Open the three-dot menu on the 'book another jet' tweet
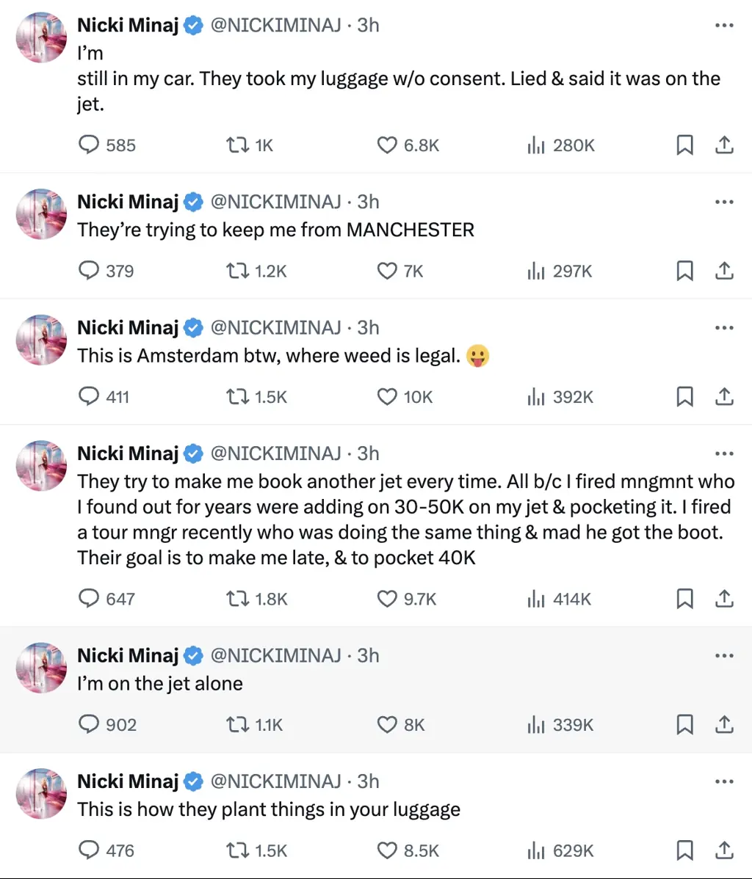Viewport: 752px width, 879px height. point(724,453)
